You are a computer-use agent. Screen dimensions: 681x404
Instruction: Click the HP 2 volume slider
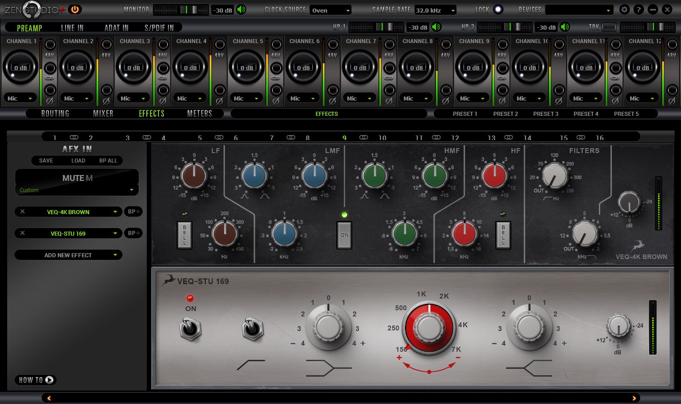505,27
